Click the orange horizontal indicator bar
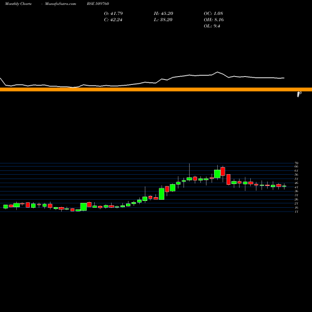312x312 pixels. click(x=156, y=89)
